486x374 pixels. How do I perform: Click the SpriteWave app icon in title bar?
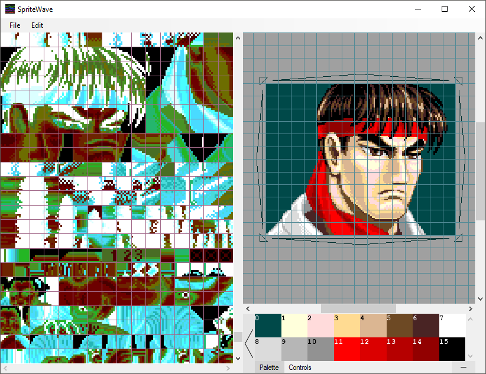tap(10, 9)
